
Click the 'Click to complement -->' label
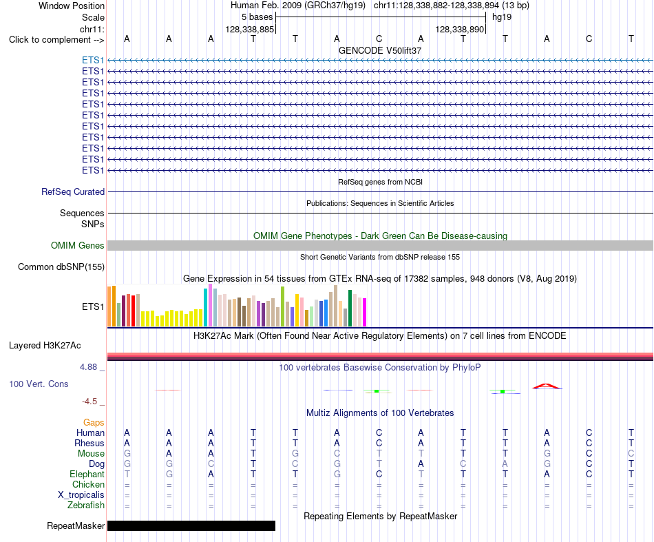pos(56,40)
